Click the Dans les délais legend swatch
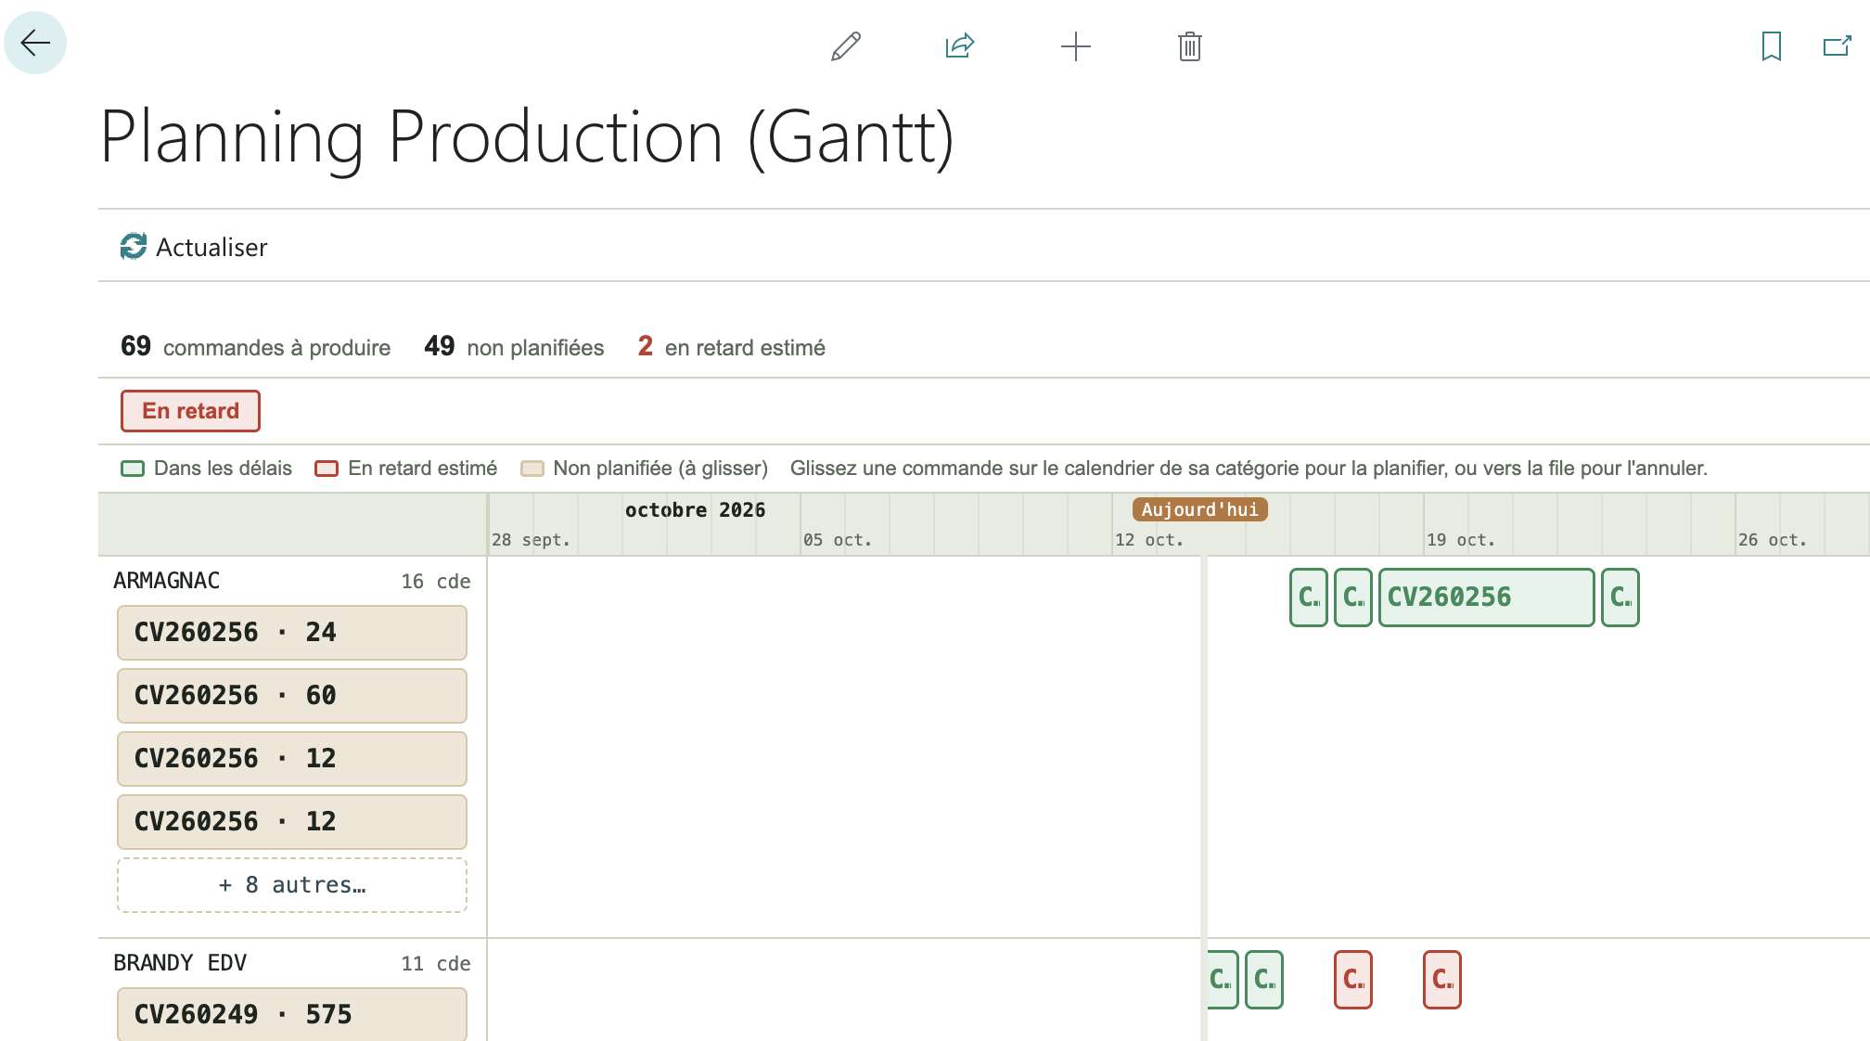Viewport: 1870px width, 1041px height. [133, 469]
